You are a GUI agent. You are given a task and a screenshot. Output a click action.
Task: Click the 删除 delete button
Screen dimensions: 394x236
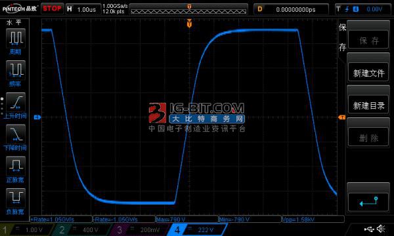(368, 132)
